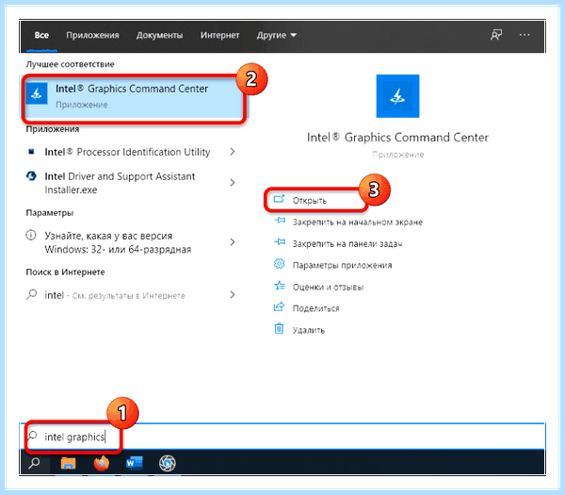Switch to the Все tab
Image resolution: width=565 pixels, height=495 pixels.
41,36
